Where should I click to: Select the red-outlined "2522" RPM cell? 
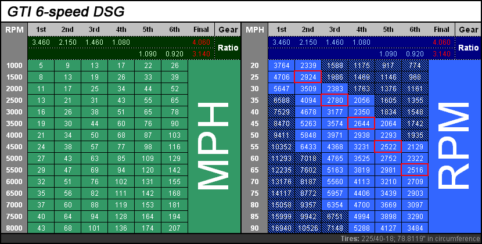(x=389, y=147)
